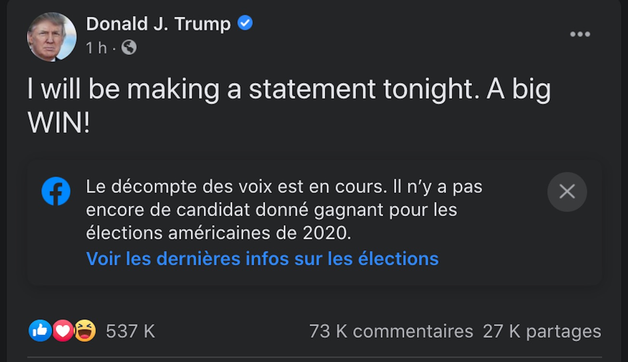Click the blue thumbs-up Like reaction icon
This screenshot has width=628, height=362.
(40, 331)
